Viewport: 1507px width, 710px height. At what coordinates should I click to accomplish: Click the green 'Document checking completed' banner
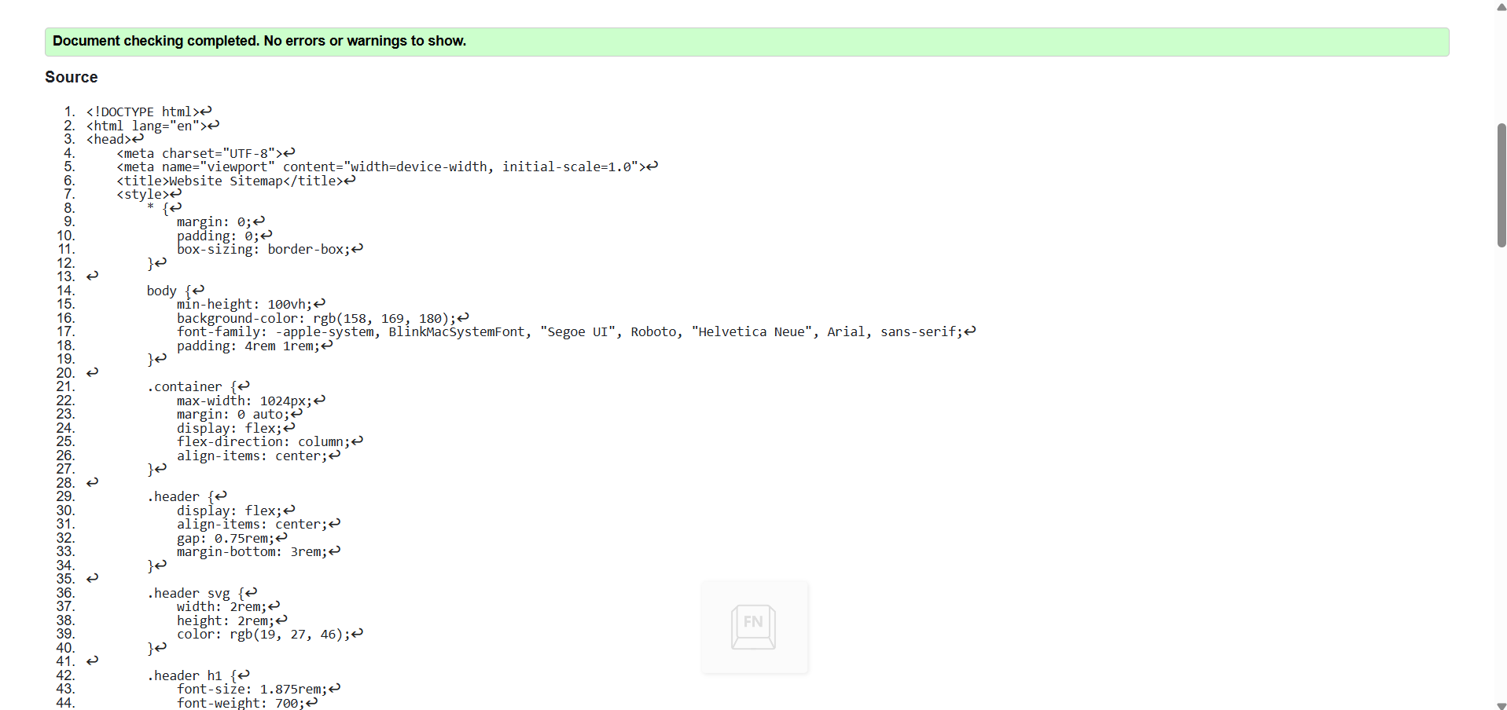(x=746, y=42)
